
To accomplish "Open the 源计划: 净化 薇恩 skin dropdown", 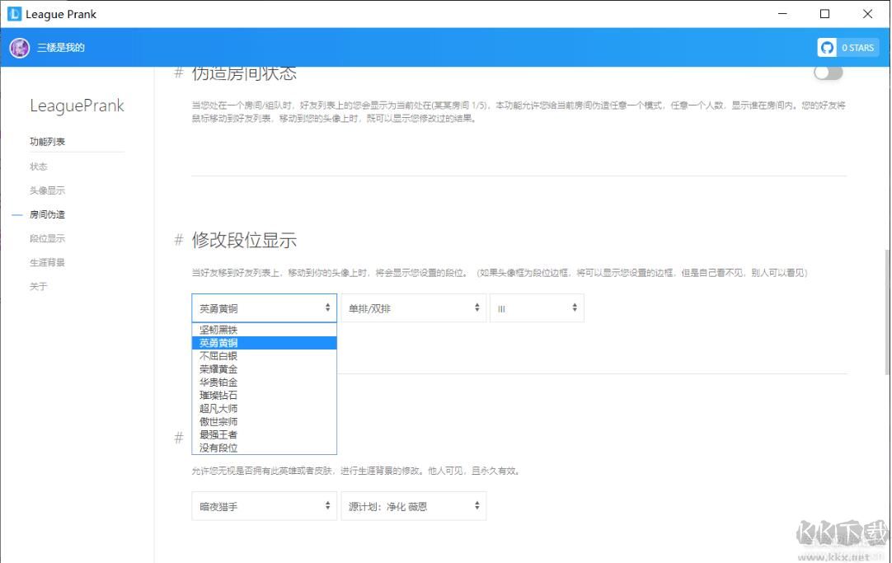I will point(413,505).
